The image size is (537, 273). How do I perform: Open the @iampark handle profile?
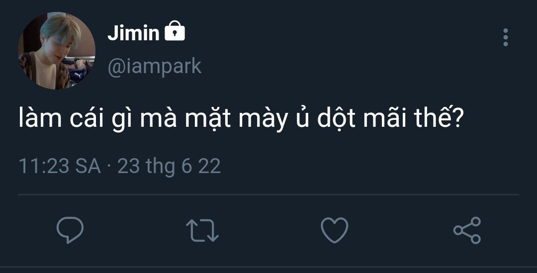155,67
